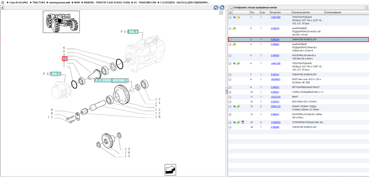
Task: Go to the Home icon in breadcrumb
Action: (x=3, y=2)
